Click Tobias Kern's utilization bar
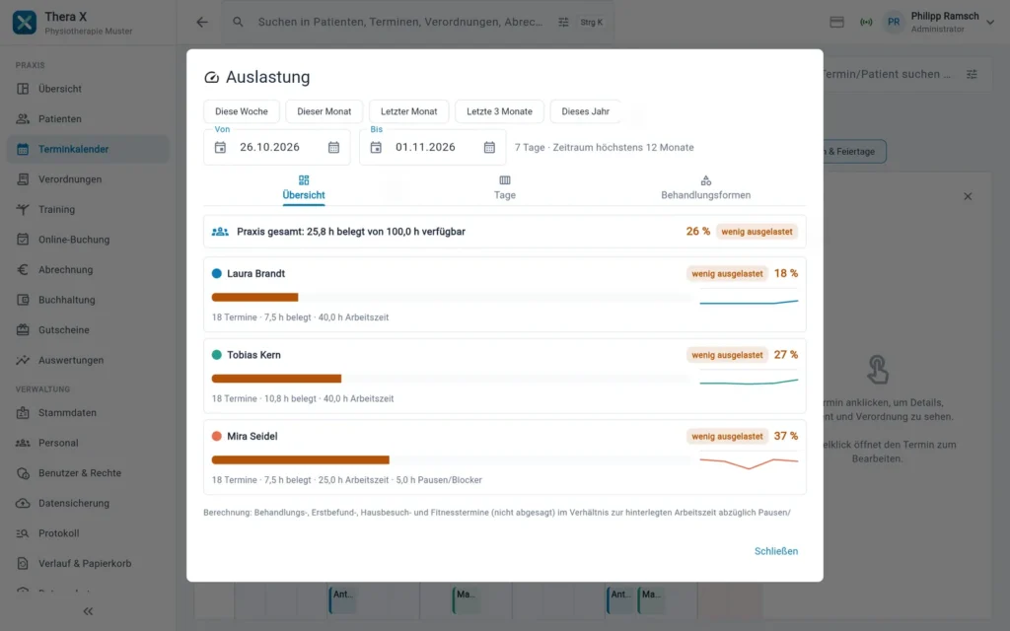1010x631 pixels. coord(452,379)
